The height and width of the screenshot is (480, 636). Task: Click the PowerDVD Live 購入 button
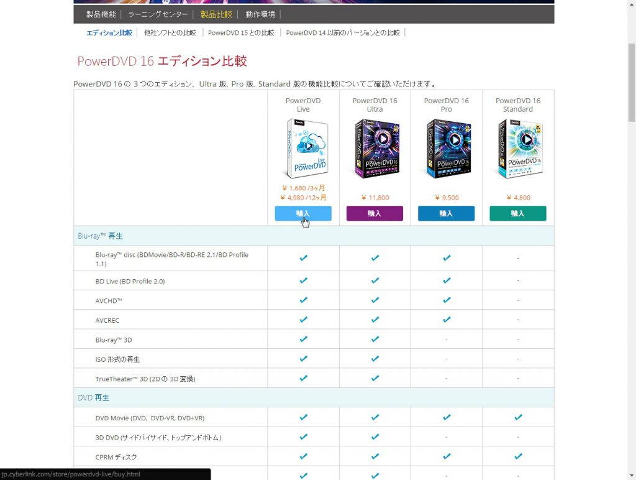point(303,213)
